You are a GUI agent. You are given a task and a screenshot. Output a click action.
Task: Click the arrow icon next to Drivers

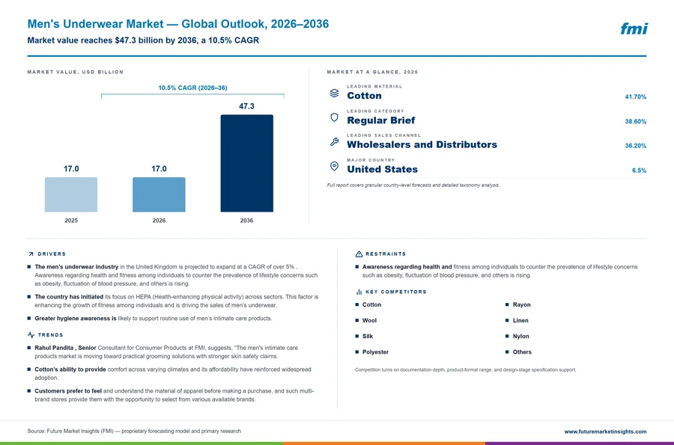(31, 254)
